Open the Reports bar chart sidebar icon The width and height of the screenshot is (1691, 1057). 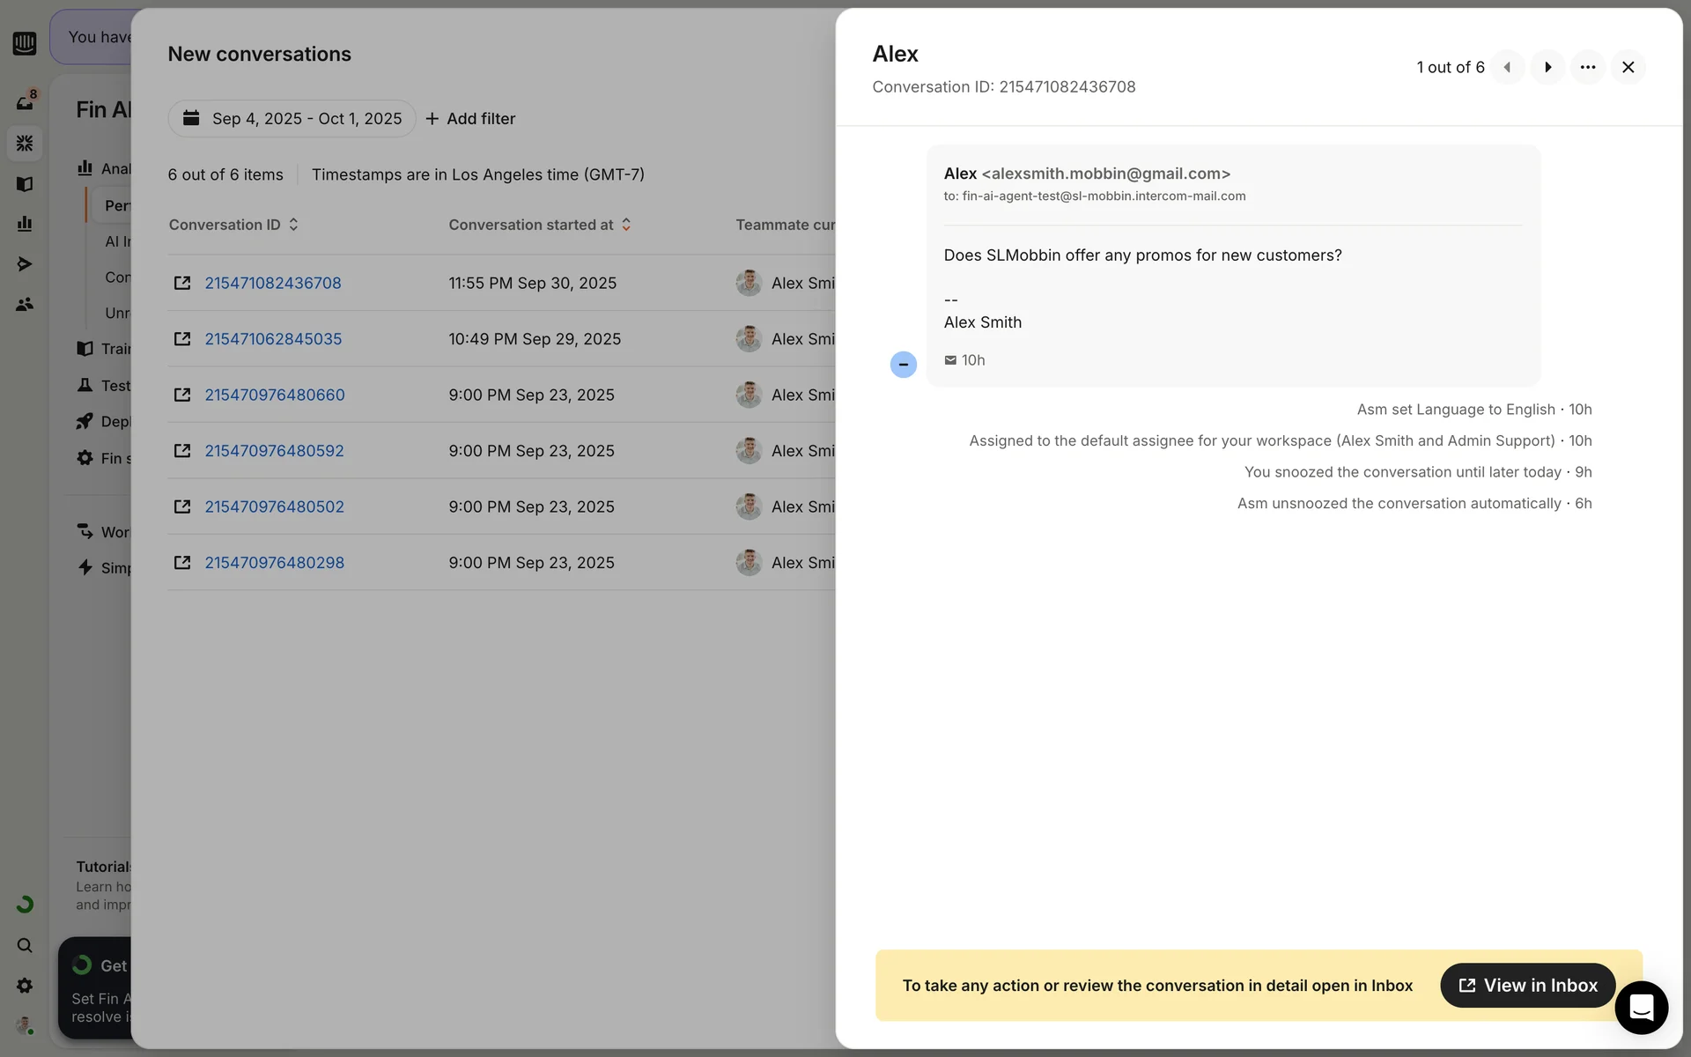tap(25, 224)
